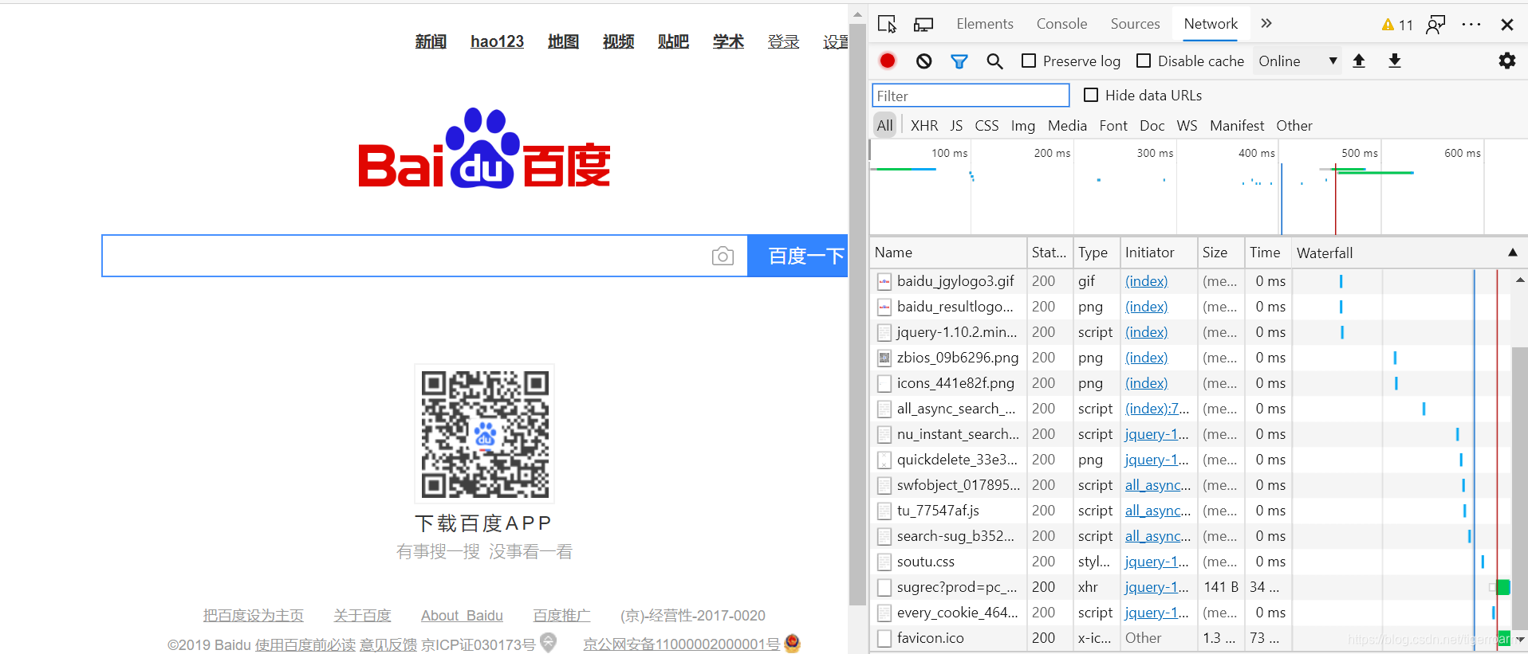Open 把百度设为主页 footer link
Viewport: 1528px width, 654px height.
coord(254,616)
